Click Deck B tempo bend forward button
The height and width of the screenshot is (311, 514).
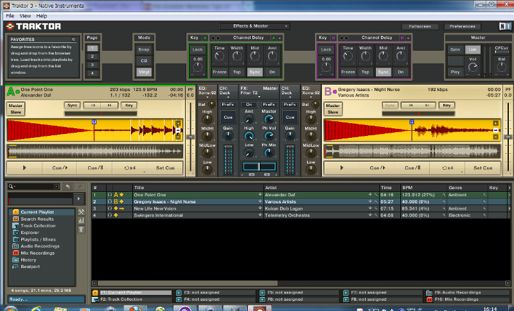coord(427,105)
